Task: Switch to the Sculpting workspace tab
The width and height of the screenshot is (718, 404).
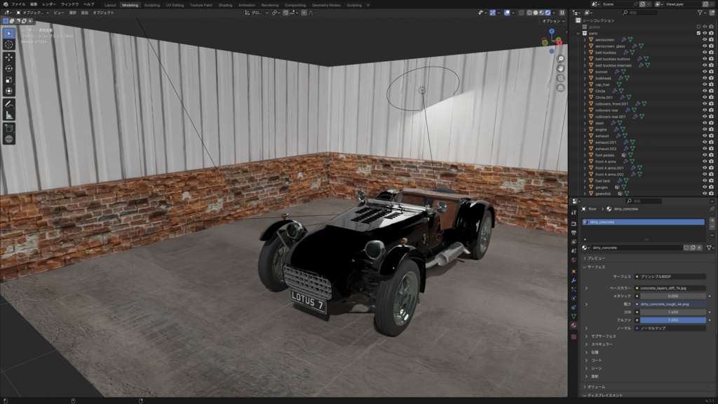Action: pyautogui.click(x=152, y=5)
